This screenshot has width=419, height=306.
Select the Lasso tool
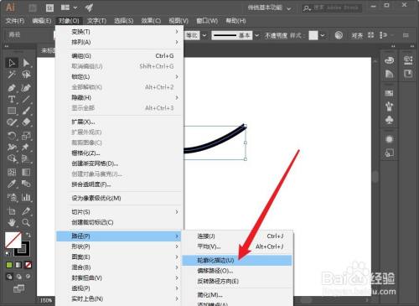coord(26,75)
